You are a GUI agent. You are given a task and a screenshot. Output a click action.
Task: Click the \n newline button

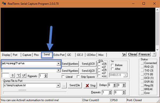(x=124, y=54)
